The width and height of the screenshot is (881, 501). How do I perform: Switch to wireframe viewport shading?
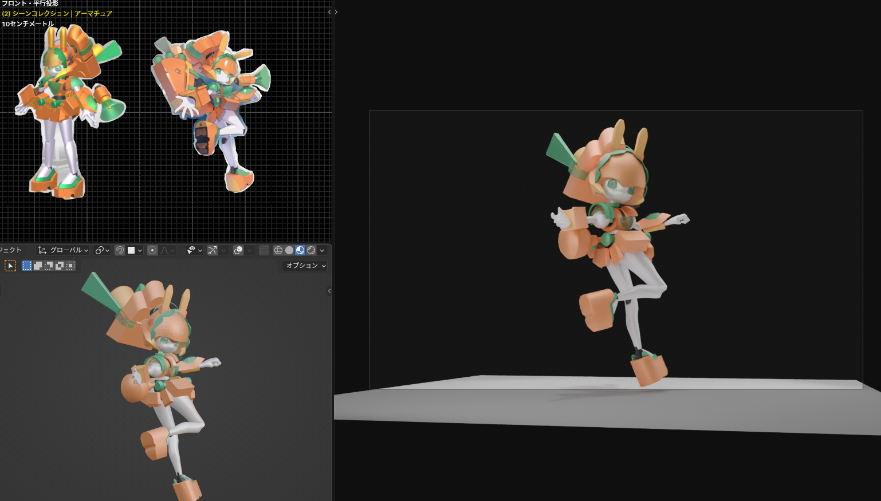[278, 250]
